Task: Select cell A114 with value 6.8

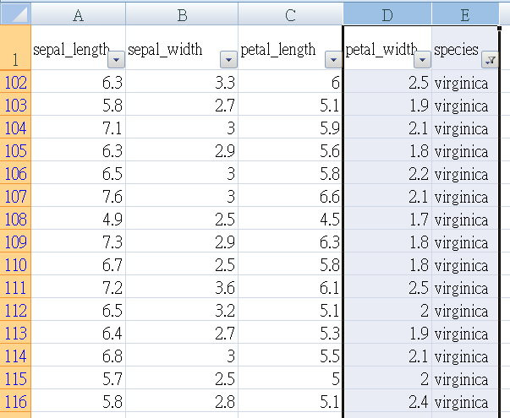Action: pyautogui.click(x=79, y=355)
